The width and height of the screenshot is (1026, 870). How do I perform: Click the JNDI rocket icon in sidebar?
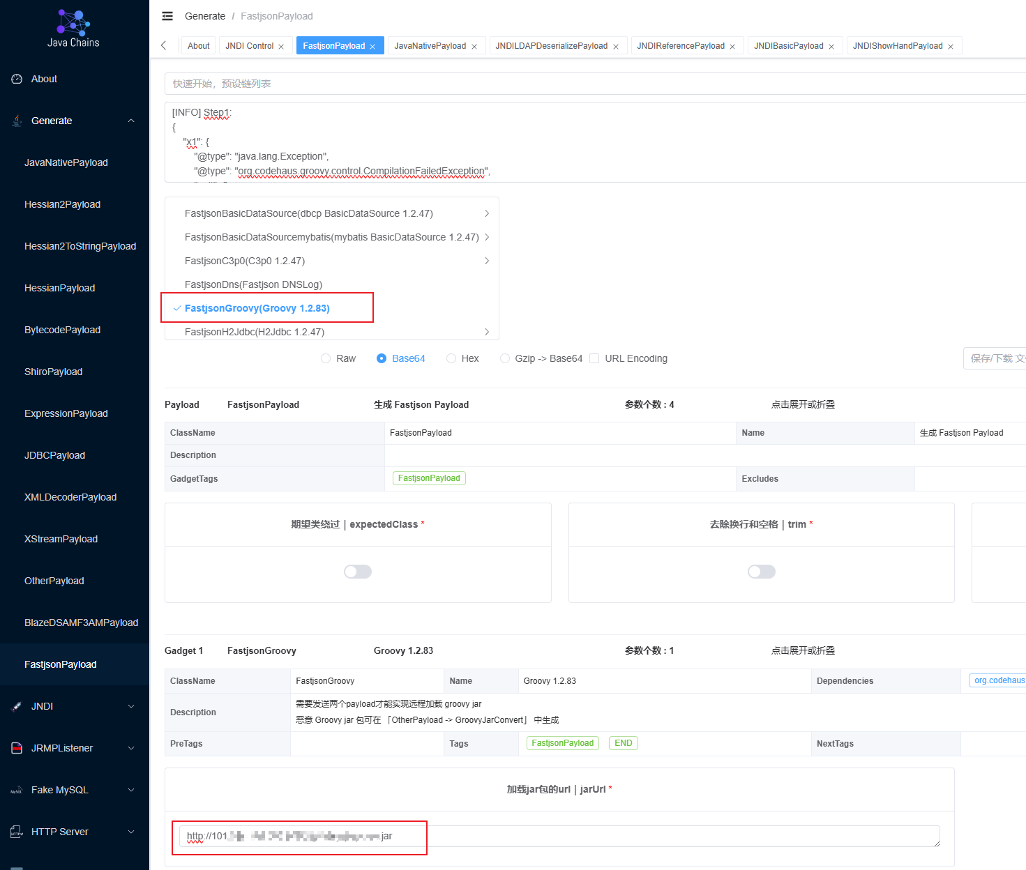pos(17,706)
